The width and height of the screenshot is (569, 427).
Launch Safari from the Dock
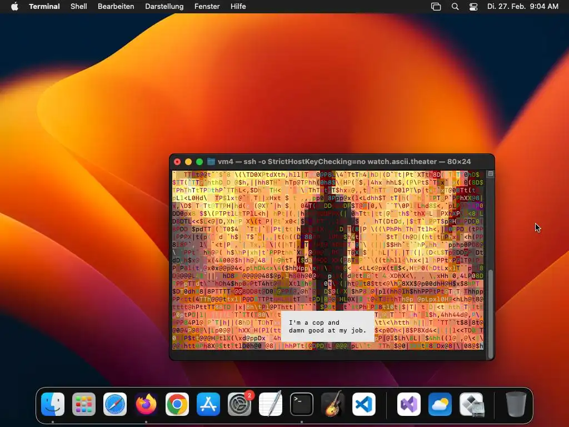coord(115,404)
